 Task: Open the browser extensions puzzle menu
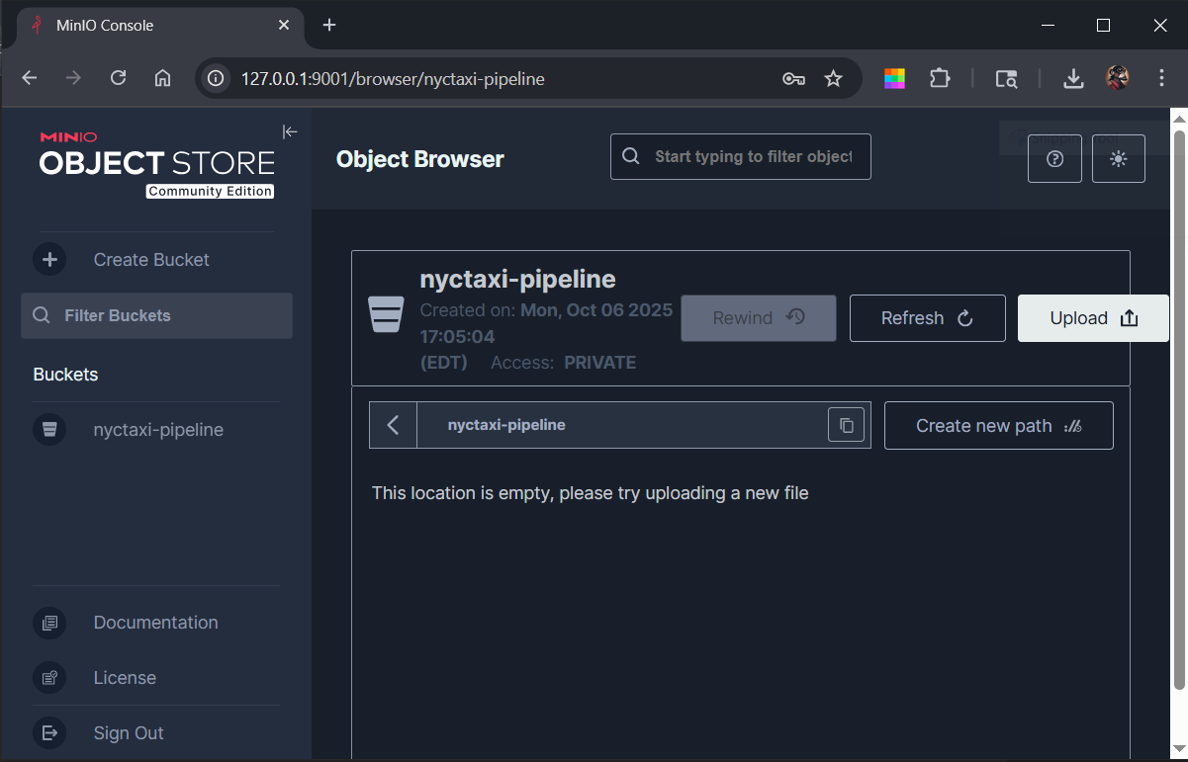coord(940,79)
